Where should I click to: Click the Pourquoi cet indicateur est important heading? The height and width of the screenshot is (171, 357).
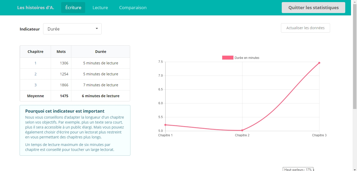[65, 111]
